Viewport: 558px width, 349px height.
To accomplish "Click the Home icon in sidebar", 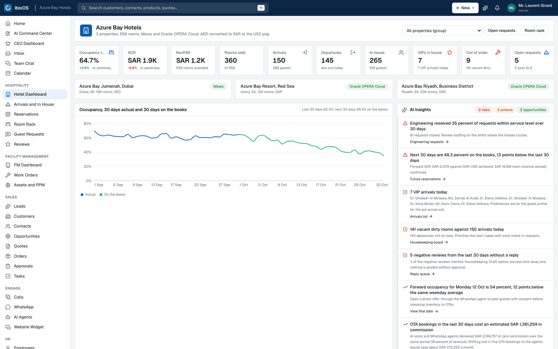I will (x=8, y=24).
